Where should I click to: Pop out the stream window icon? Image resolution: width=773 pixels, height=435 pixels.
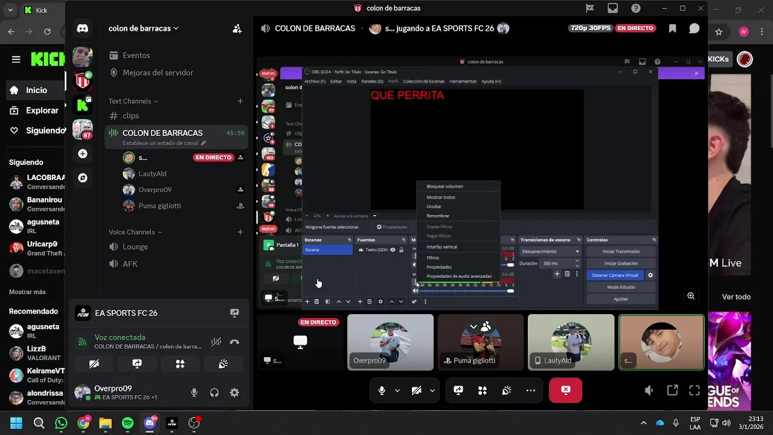[x=672, y=390]
